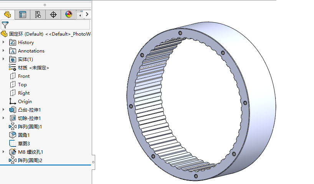Select the 切除-拉伸1 feature label

[30, 118]
